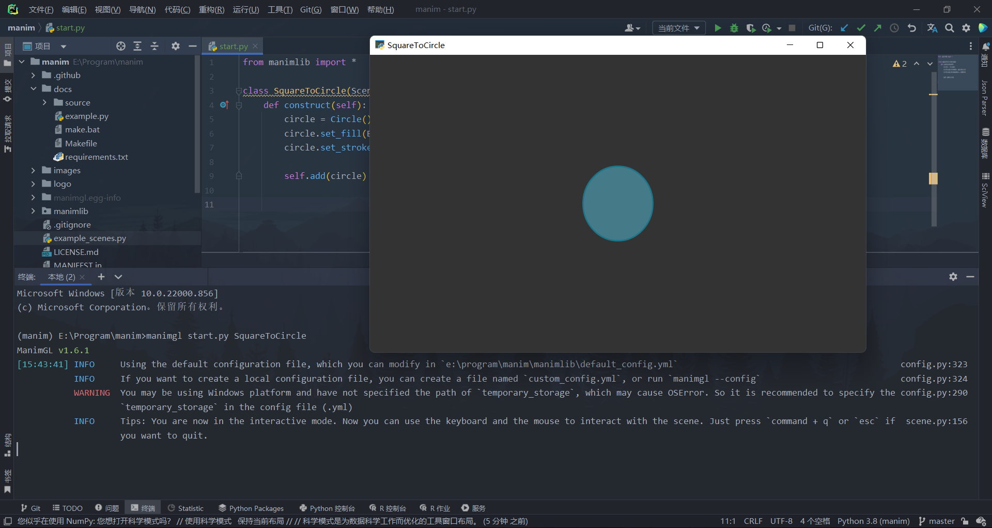Open the SciView side panel
This screenshot has height=528, width=992.
click(985, 190)
